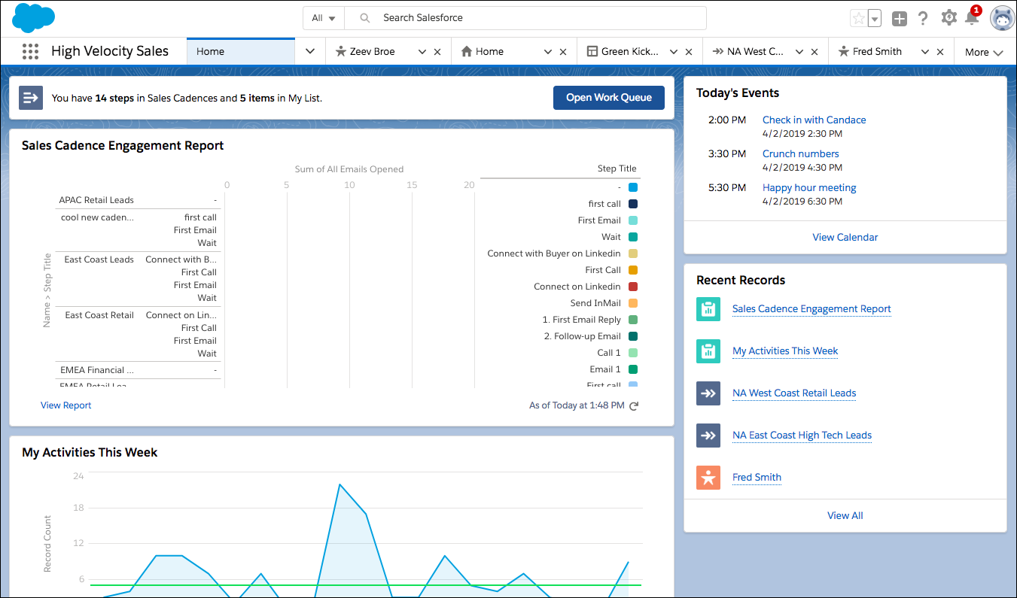Click the lead icon beside Fred Smith record
The height and width of the screenshot is (598, 1017).
708,478
